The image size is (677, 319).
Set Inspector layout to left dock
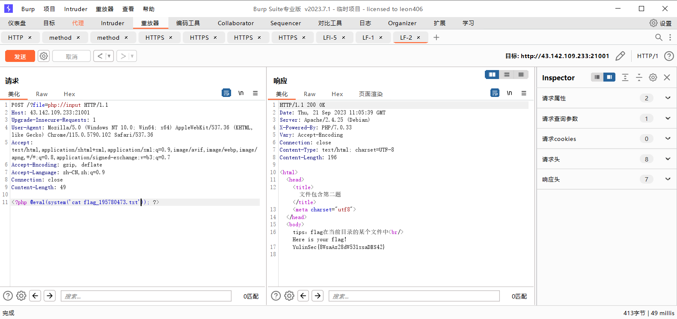[597, 77]
